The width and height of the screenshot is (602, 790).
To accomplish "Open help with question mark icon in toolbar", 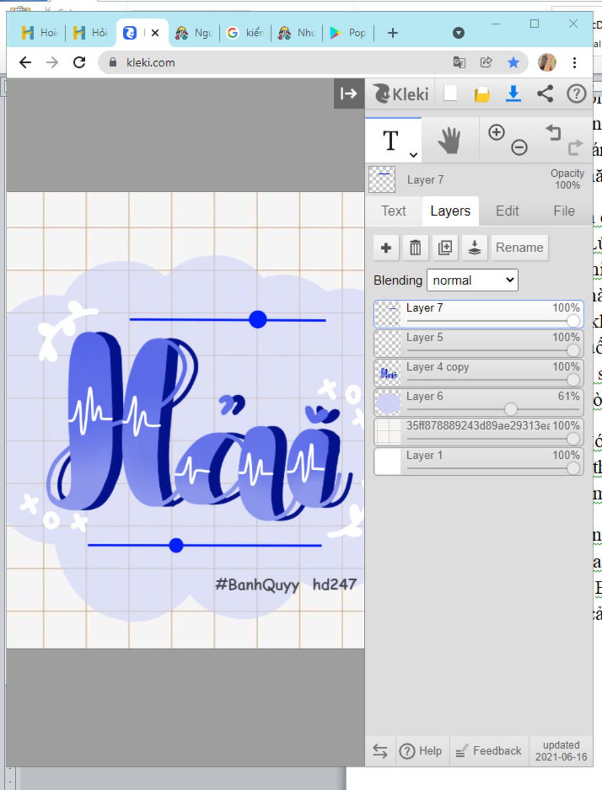I will (x=576, y=93).
